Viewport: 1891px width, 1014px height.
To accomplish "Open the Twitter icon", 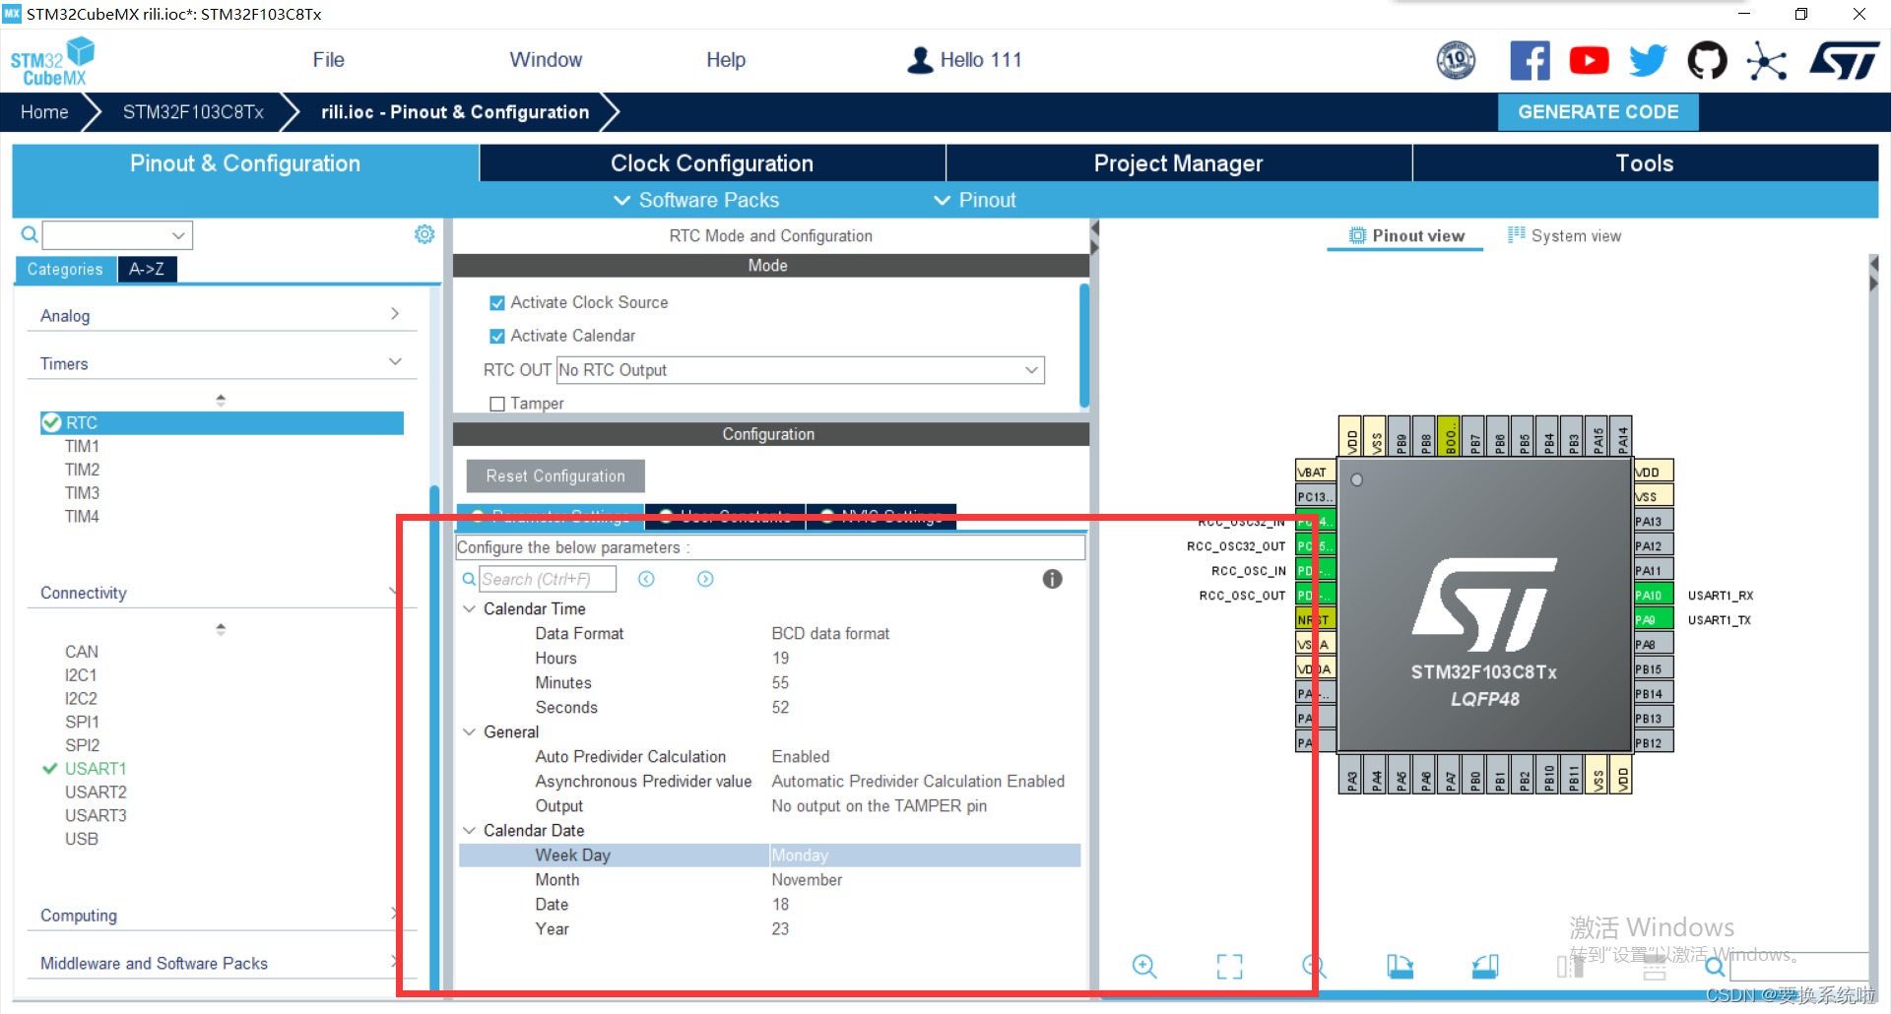I will [1648, 60].
